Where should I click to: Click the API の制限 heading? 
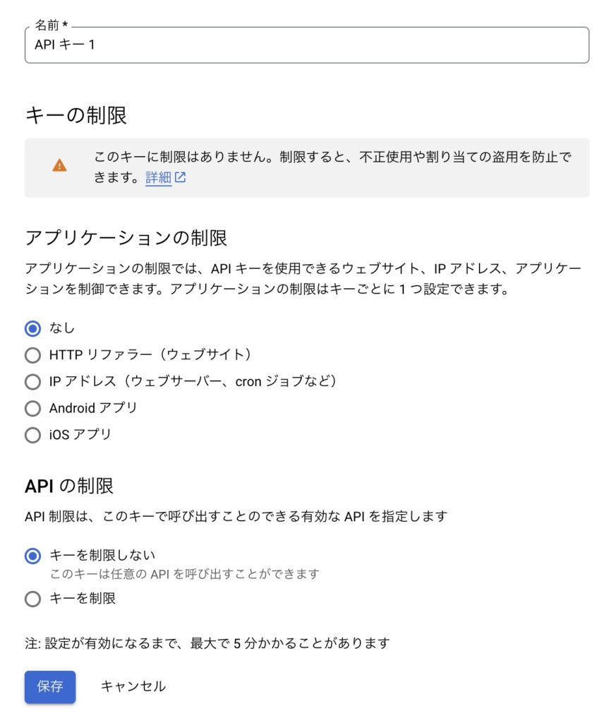[x=69, y=486]
